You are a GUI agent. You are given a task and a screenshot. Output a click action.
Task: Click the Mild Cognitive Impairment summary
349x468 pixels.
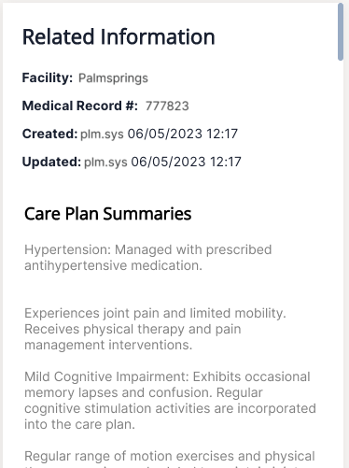tap(170, 401)
